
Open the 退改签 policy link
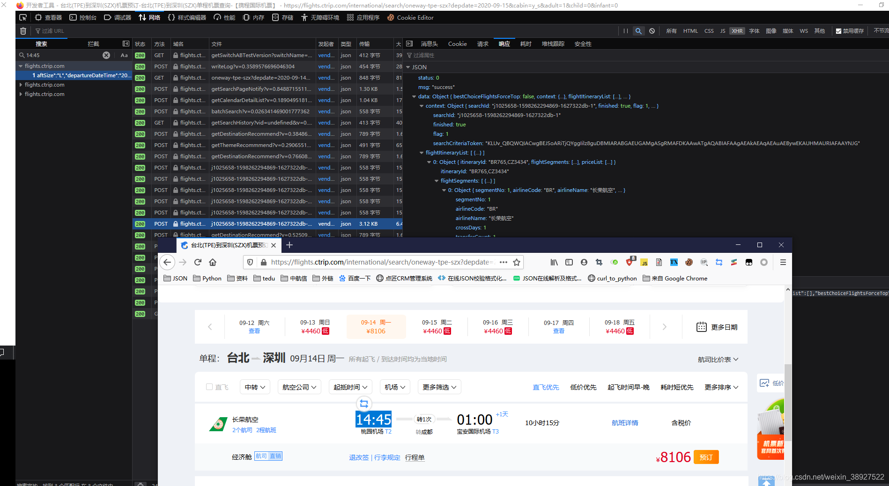[359, 457]
